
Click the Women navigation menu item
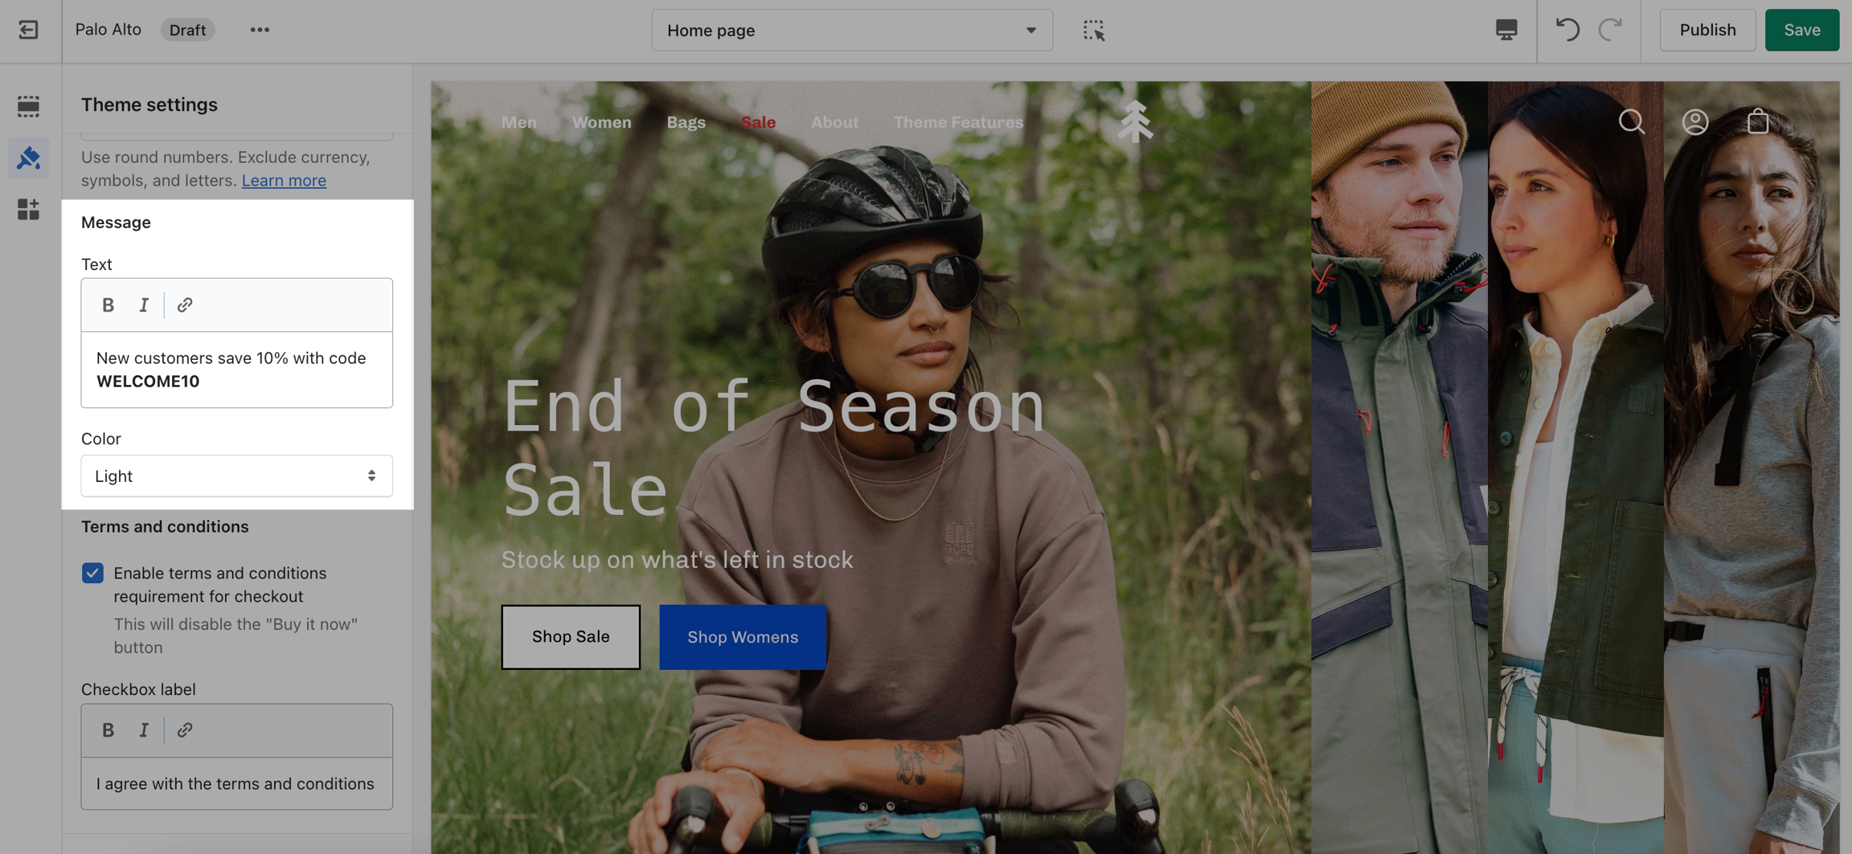tap(601, 122)
